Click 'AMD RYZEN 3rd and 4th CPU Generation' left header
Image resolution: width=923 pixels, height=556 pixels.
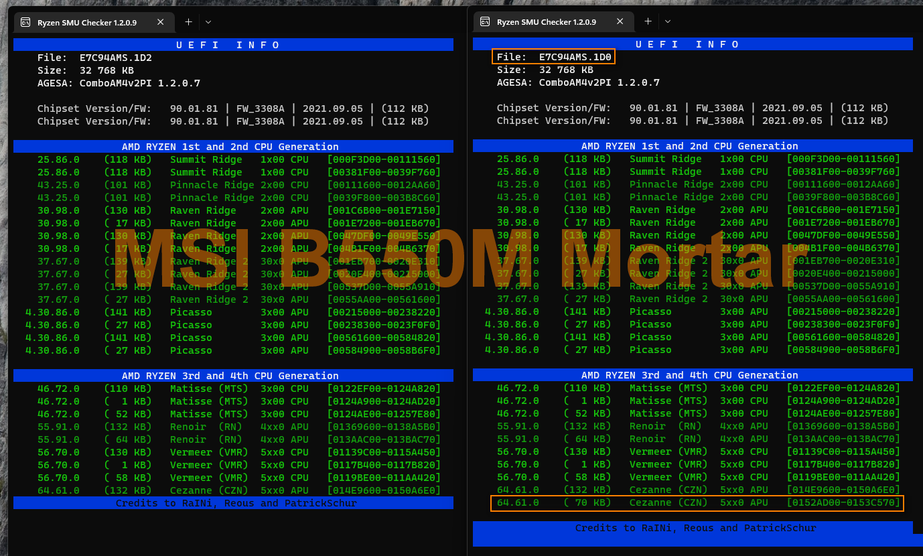(x=233, y=376)
